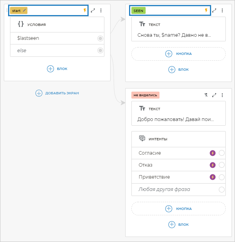Click the lightning icon on start screen
235x242 pixels.
[85, 10]
